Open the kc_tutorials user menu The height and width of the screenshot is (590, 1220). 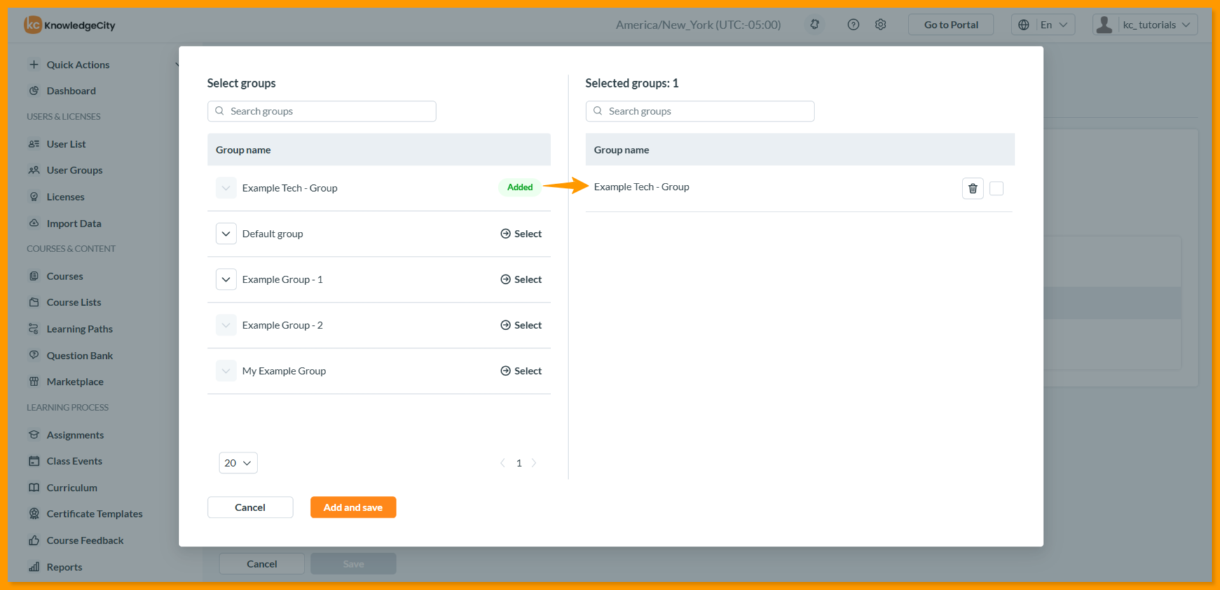point(1145,25)
